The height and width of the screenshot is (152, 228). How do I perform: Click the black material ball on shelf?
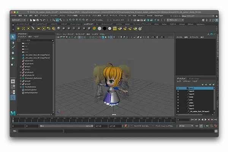pos(104,28)
